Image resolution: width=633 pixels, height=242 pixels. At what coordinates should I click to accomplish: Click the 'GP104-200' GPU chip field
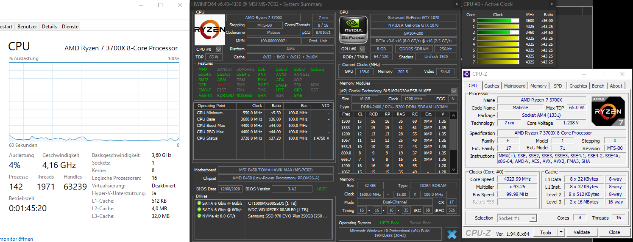pos(413,33)
